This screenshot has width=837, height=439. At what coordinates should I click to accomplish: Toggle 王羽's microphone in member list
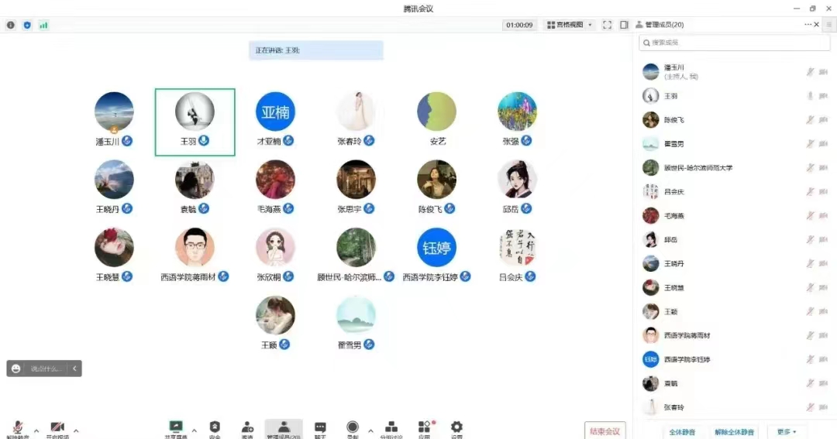pos(810,96)
